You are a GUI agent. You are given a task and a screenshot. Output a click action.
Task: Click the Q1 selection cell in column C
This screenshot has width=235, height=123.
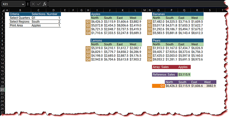coord(38,18)
